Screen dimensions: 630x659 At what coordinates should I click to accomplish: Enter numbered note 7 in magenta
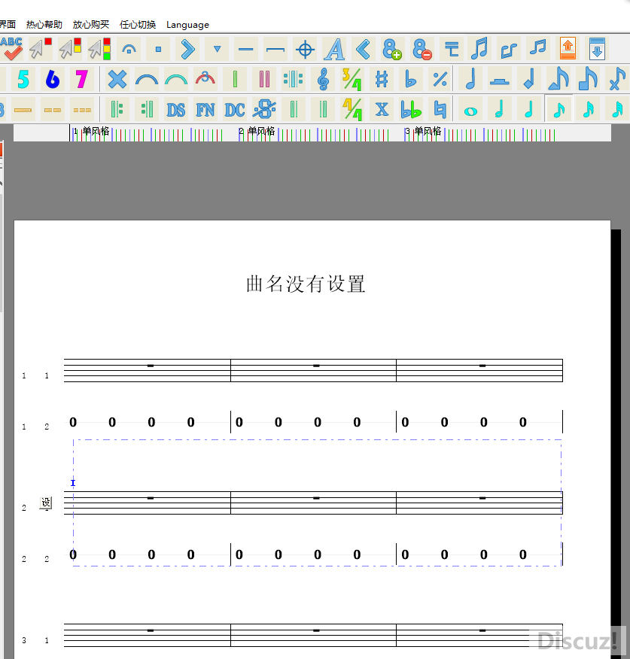[81, 79]
